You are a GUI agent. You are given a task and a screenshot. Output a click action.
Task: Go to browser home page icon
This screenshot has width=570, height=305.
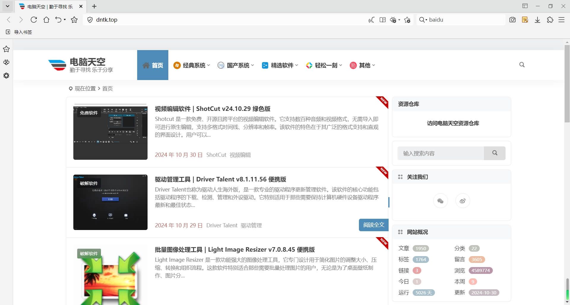point(46,20)
